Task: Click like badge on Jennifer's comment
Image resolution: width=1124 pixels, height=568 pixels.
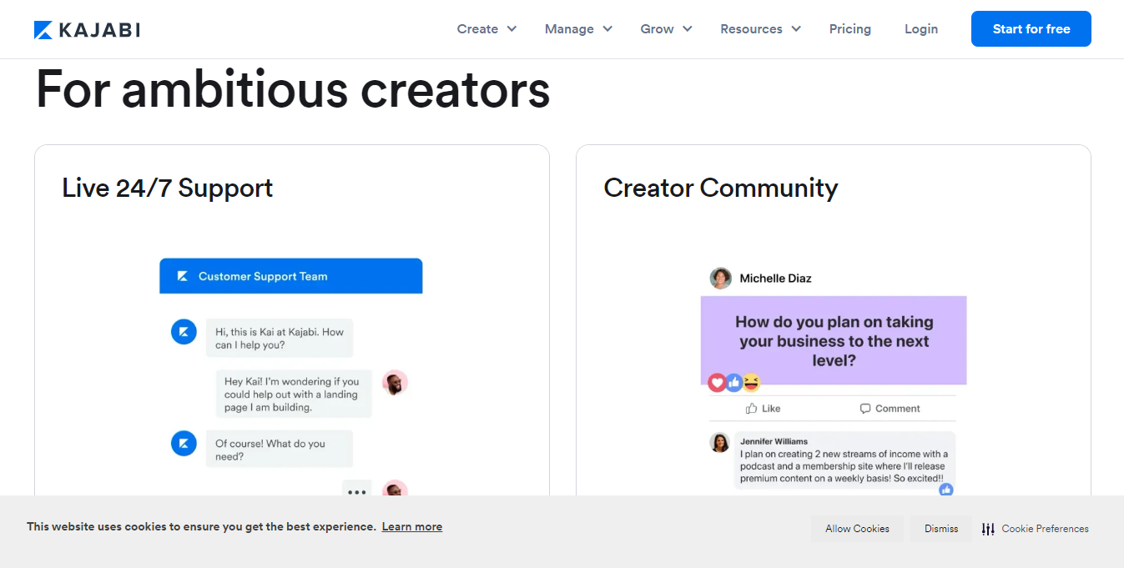Action: (x=946, y=490)
